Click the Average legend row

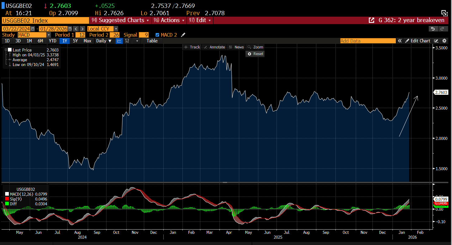coord(33,60)
